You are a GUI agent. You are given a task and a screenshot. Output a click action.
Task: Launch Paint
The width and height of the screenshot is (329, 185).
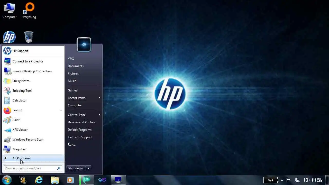pos(33,120)
